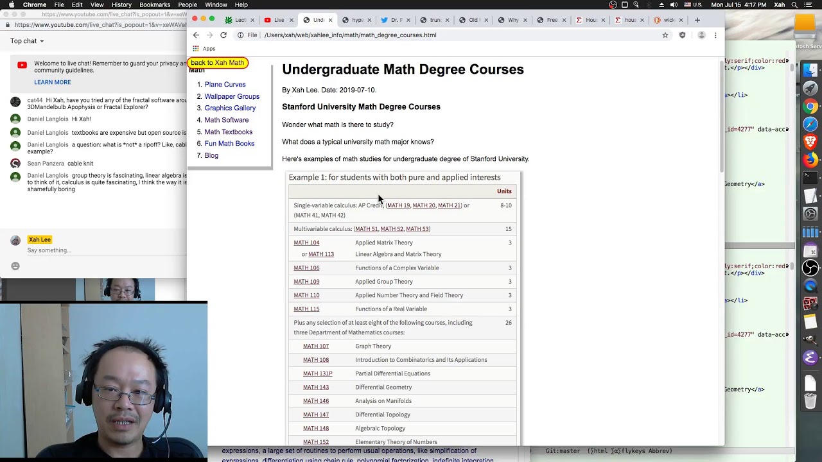Open Chrome's three-dot menu
Viewport: 822px width, 462px height.
pos(715,35)
